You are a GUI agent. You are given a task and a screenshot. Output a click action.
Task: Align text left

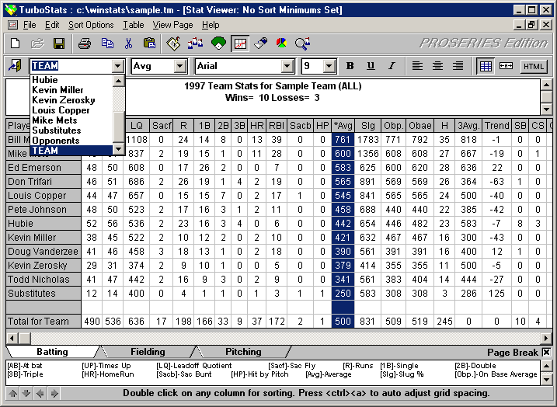[417, 66]
